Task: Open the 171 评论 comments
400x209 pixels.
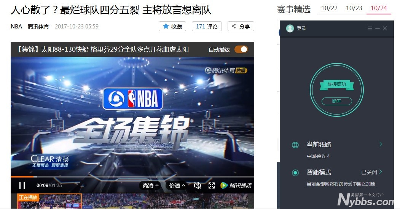Action: click(x=207, y=26)
